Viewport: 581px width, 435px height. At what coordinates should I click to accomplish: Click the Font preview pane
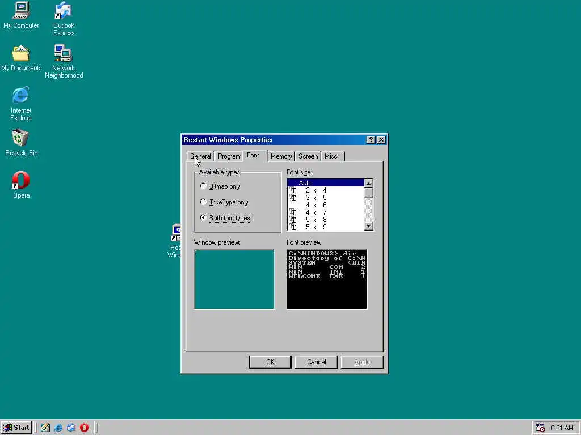point(326,279)
